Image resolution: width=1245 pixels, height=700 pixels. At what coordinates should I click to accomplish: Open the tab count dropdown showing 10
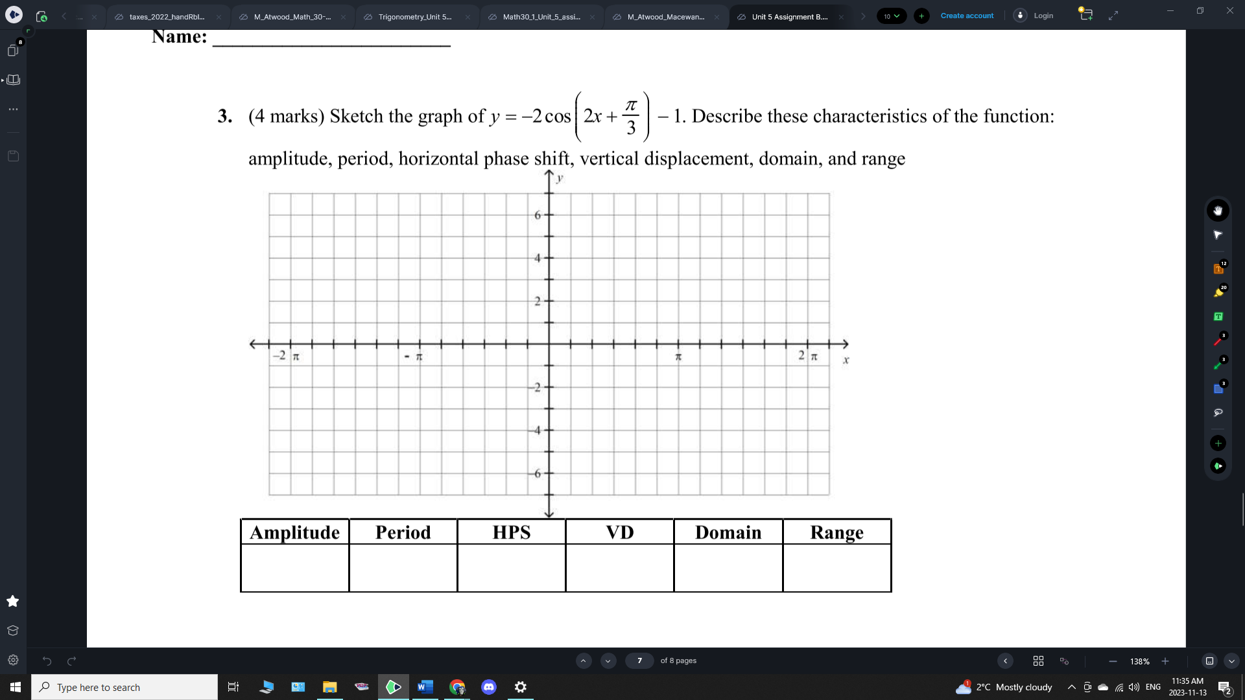[892, 15]
